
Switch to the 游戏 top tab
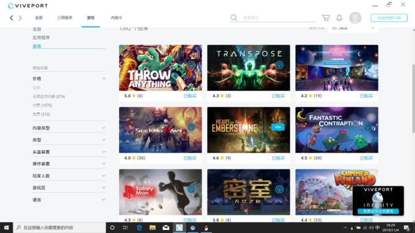[90, 18]
